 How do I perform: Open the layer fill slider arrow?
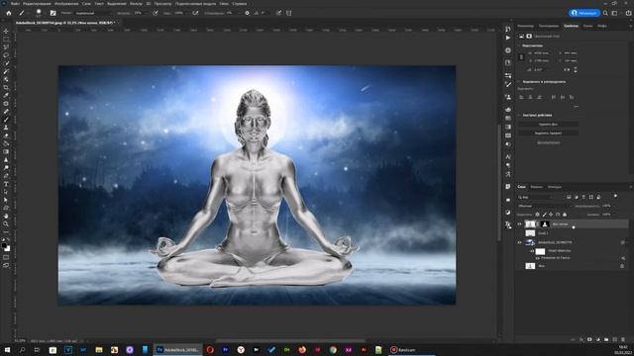click(x=614, y=215)
